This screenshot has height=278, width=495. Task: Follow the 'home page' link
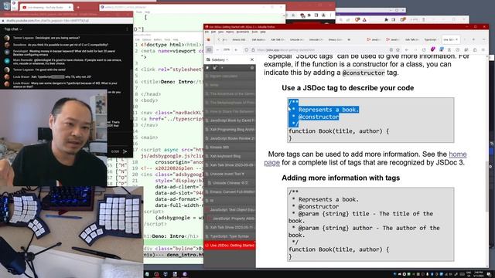point(457,154)
